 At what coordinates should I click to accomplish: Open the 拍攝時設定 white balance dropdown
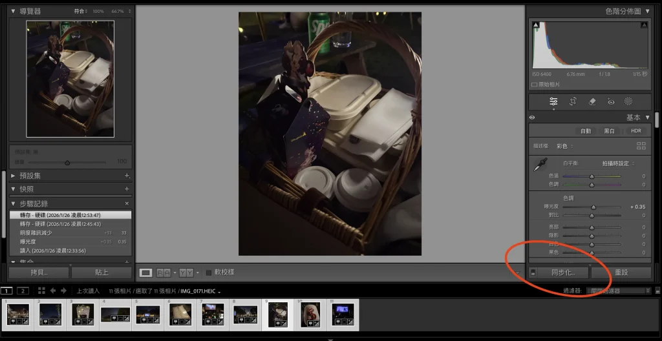pos(618,163)
